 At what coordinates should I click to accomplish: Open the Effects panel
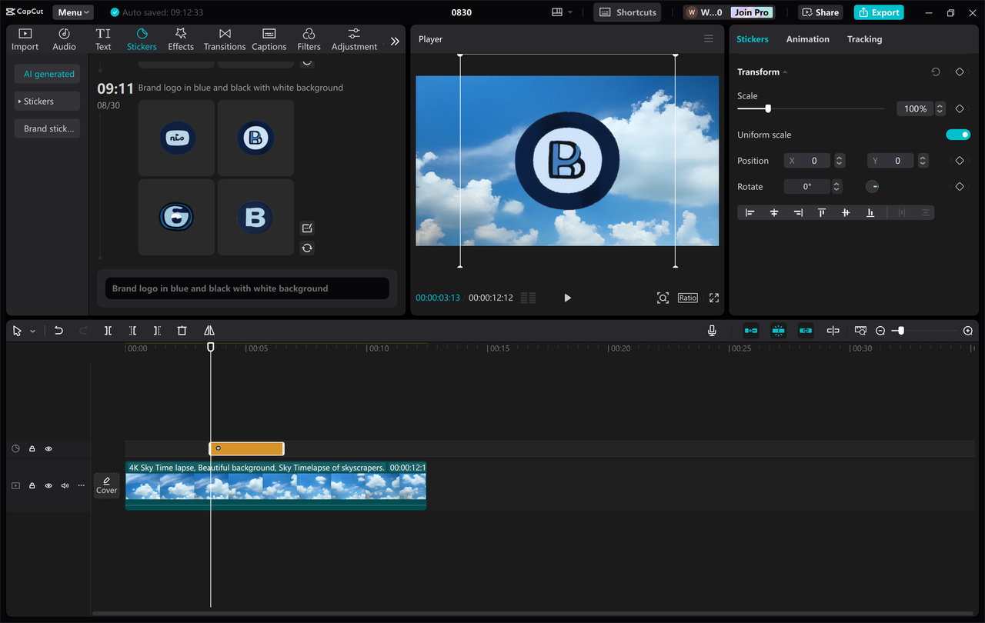click(180, 38)
